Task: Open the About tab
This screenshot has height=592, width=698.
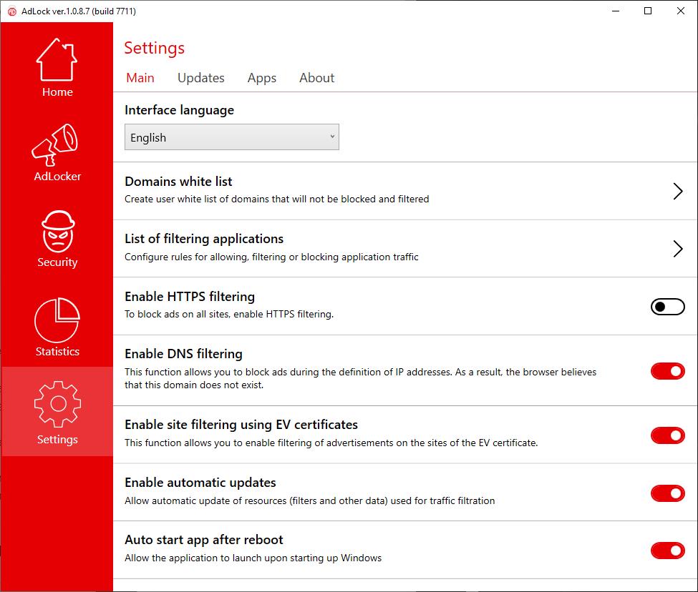Action: [316, 78]
